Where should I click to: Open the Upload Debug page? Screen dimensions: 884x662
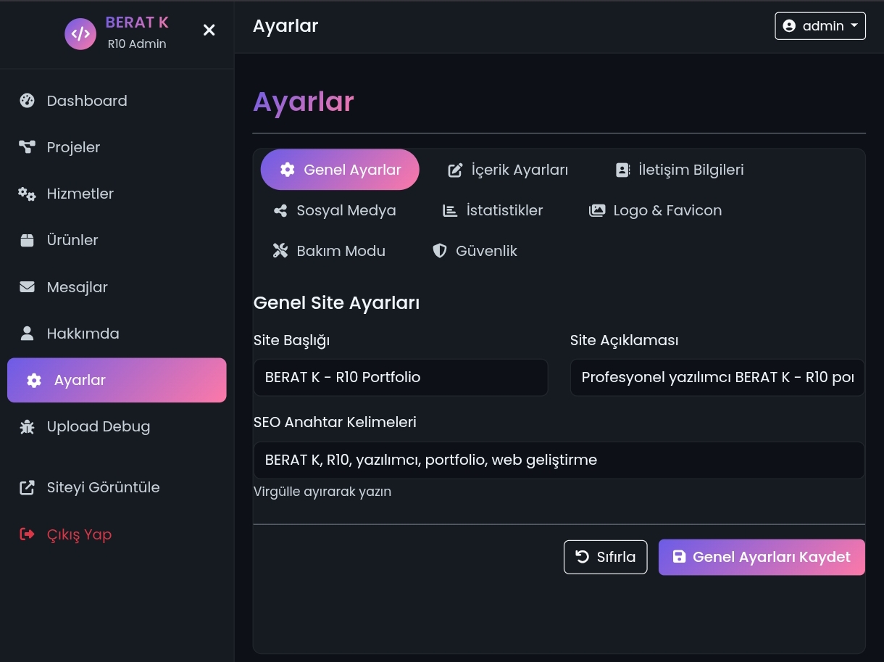pos(117,426)
